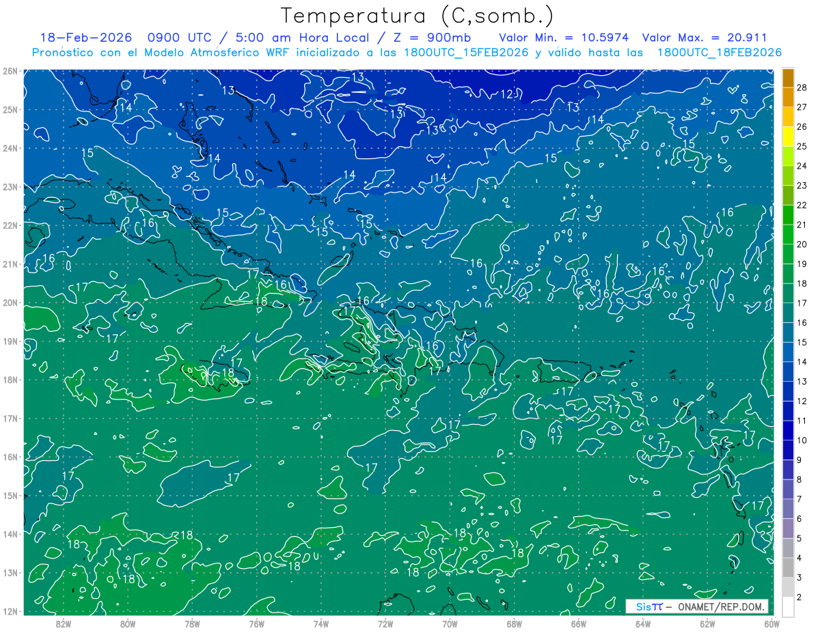820x633 pixels.
Task: Click legend value 28 on the color bar
Action: 802,87
